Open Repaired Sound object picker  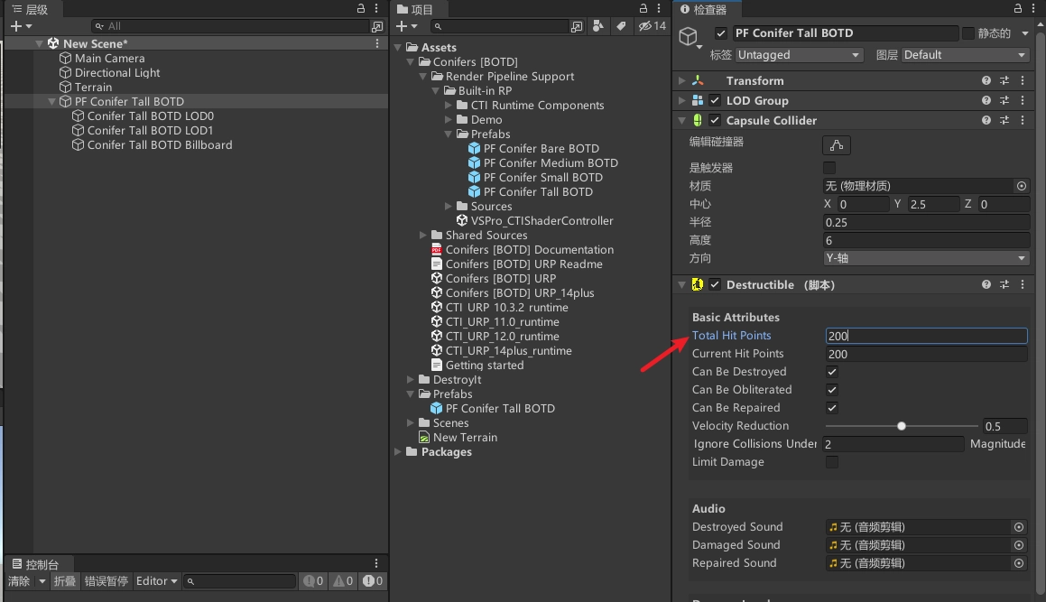click(x=1019, y=563)
